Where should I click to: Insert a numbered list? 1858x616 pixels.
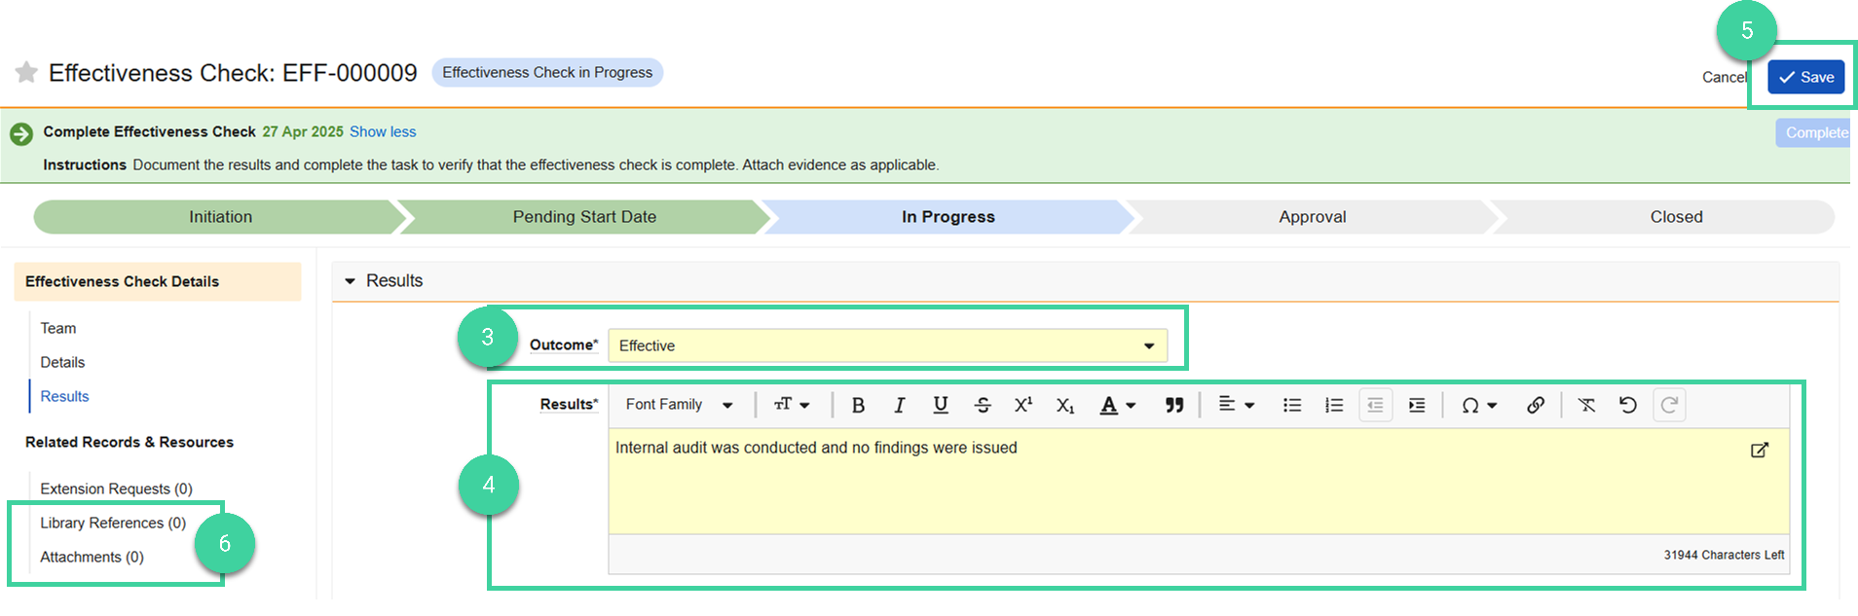coord(1334,405)
